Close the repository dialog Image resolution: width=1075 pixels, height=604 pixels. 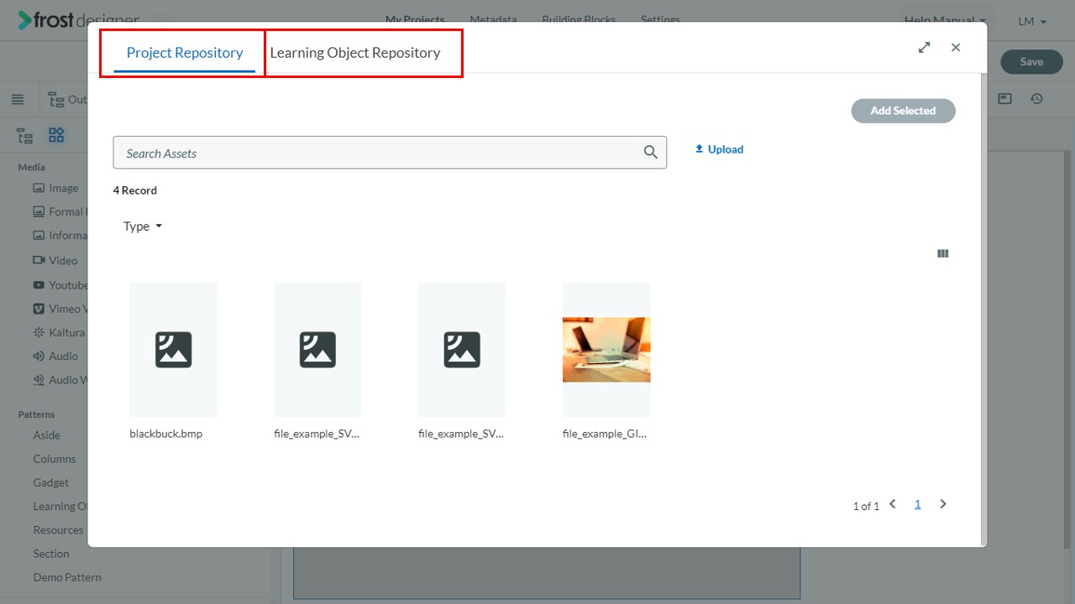(x=956, y=48)
